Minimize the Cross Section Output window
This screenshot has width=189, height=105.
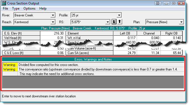click(166, 3)
